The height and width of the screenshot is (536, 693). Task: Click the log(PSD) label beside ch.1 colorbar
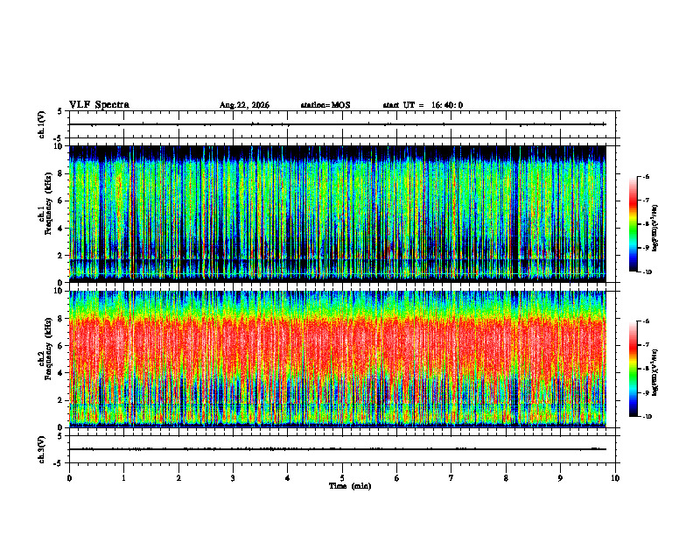(655, 229)
